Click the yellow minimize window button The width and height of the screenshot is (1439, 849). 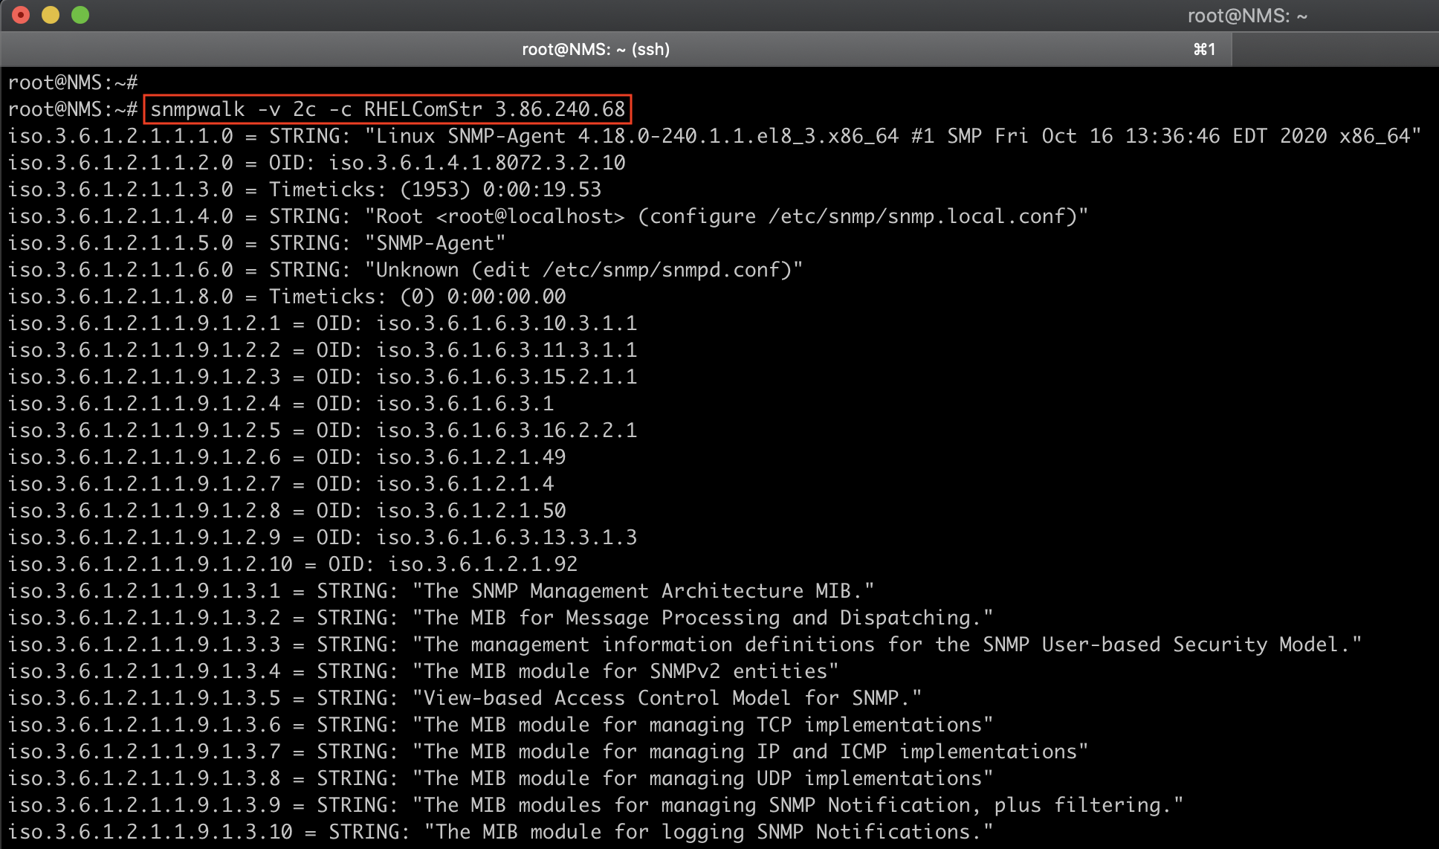tap(51, 15)
